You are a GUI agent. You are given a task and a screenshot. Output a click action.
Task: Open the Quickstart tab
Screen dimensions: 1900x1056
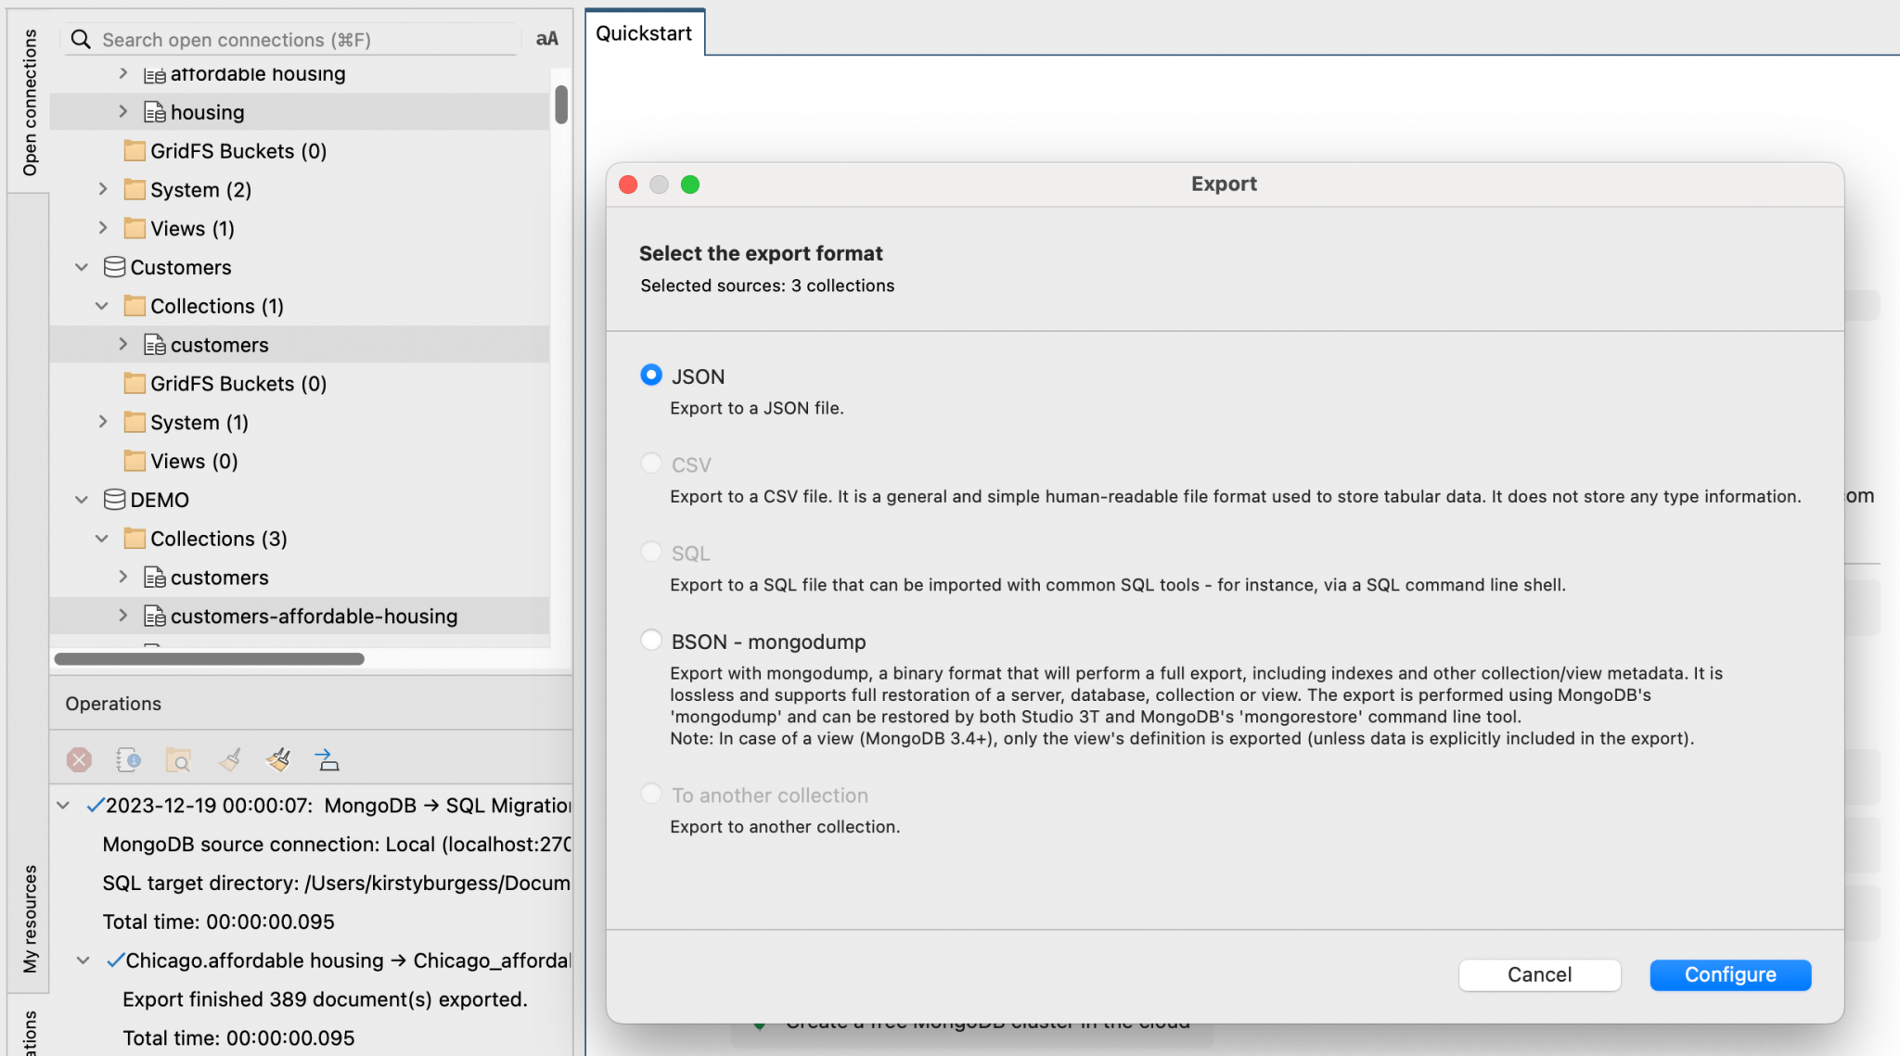coord(644,33)
